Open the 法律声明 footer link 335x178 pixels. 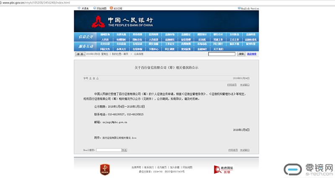(x=137, y=167)
